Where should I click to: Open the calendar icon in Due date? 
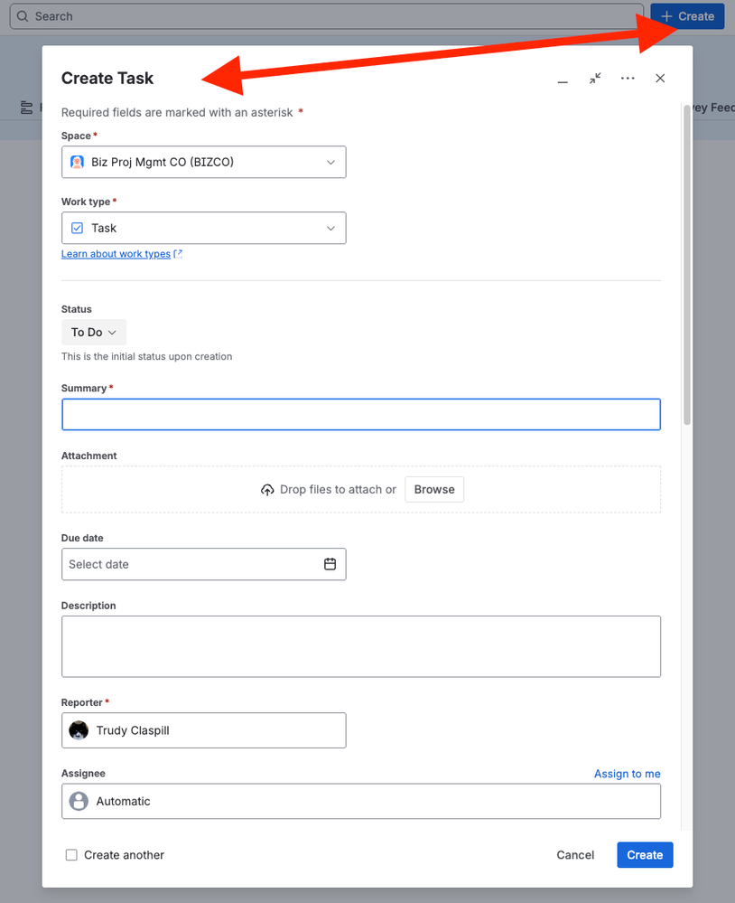330,564
